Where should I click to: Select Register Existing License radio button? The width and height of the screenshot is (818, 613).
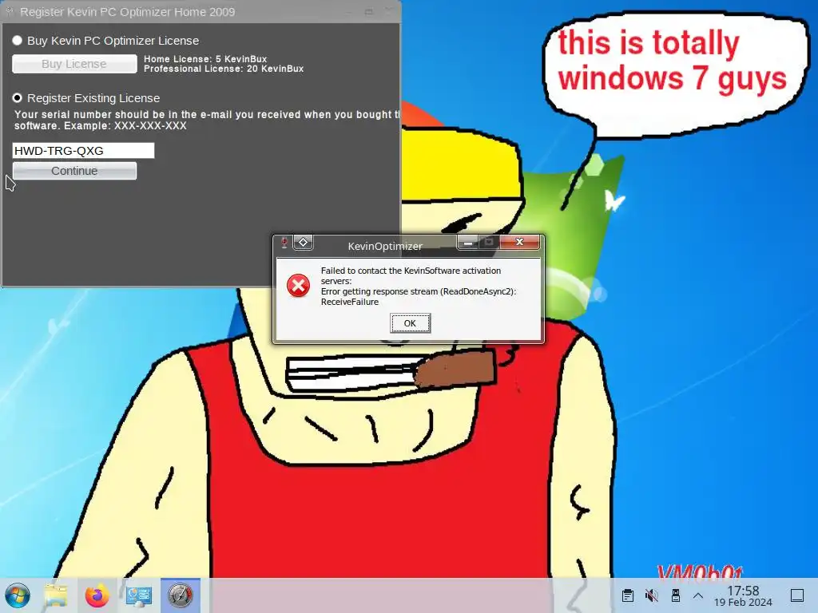tap(18, 98)
